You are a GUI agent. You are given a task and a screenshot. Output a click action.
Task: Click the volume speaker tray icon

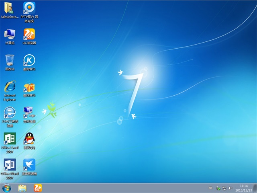coord(230,188)
